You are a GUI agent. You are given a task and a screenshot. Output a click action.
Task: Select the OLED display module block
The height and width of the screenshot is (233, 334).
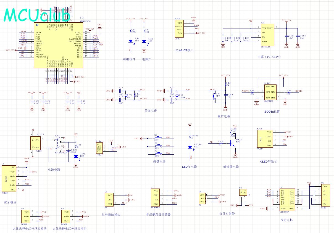(265, 139)
